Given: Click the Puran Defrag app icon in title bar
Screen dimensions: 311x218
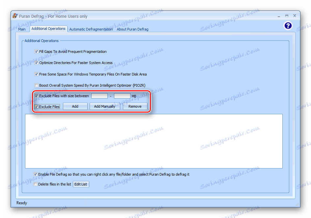Looking at the screenshot, I should click(x=15, y=16).
